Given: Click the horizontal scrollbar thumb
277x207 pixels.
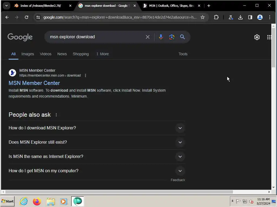Looking at the screenshot, I should point(119,192).
